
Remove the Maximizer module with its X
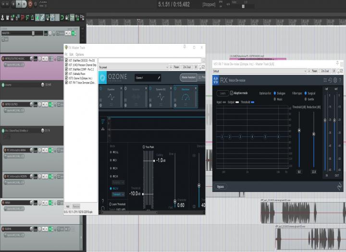(196, 88)
